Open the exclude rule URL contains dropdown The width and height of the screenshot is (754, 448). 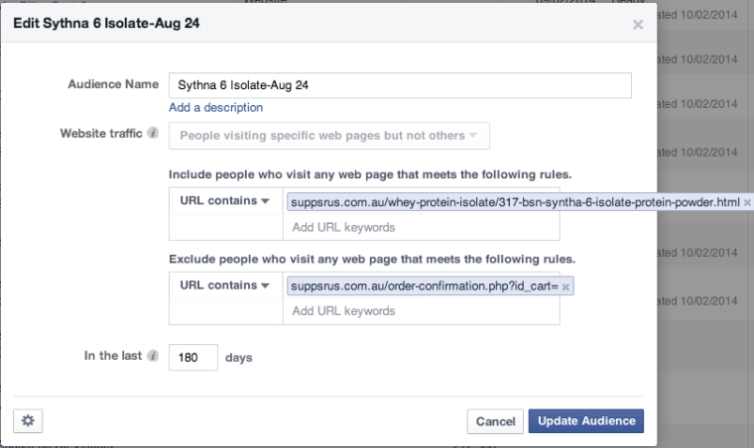tap(225, 285)
